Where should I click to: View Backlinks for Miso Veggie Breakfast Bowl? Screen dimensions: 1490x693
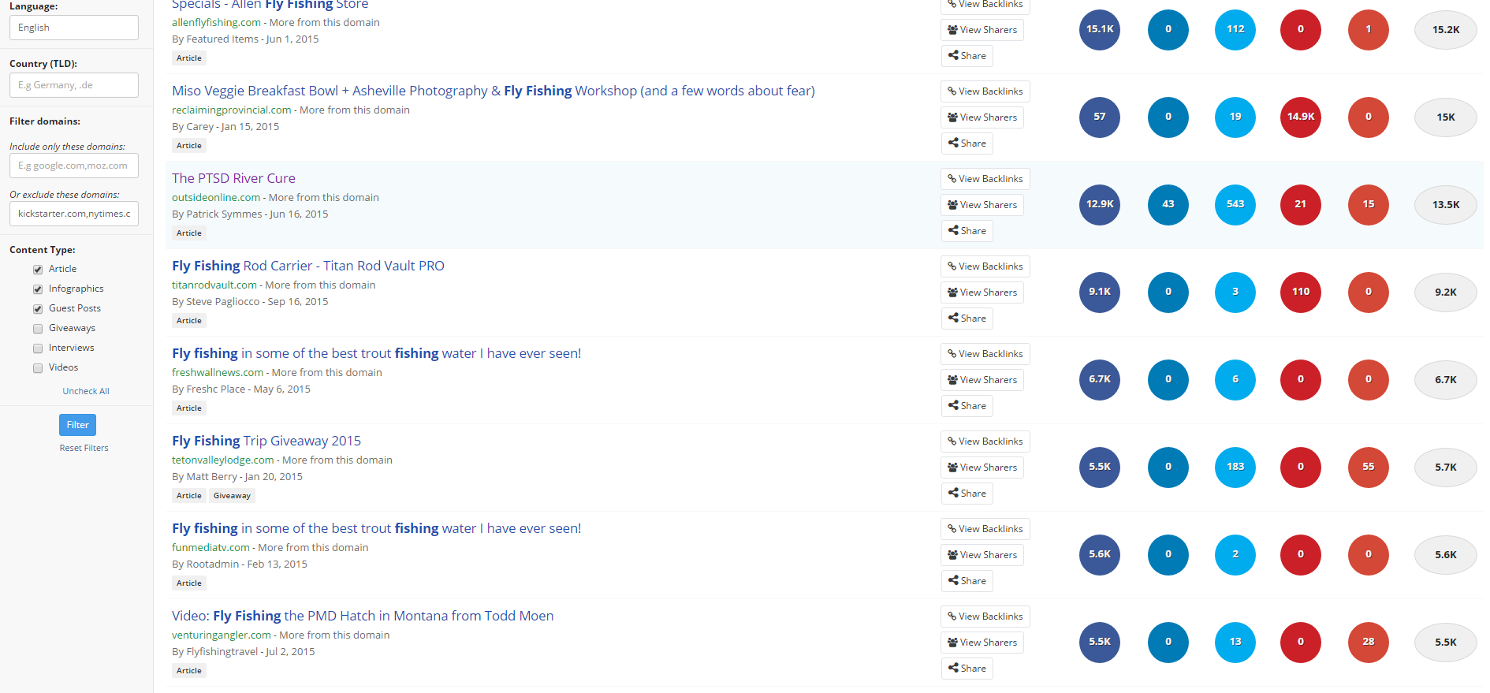[x=985, y=91]
